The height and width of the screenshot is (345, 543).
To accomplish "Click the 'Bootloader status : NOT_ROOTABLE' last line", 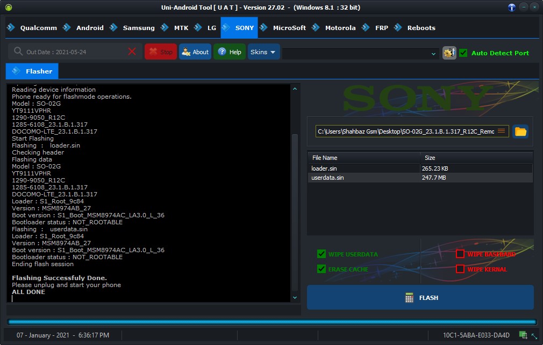I will coord(67,257).
